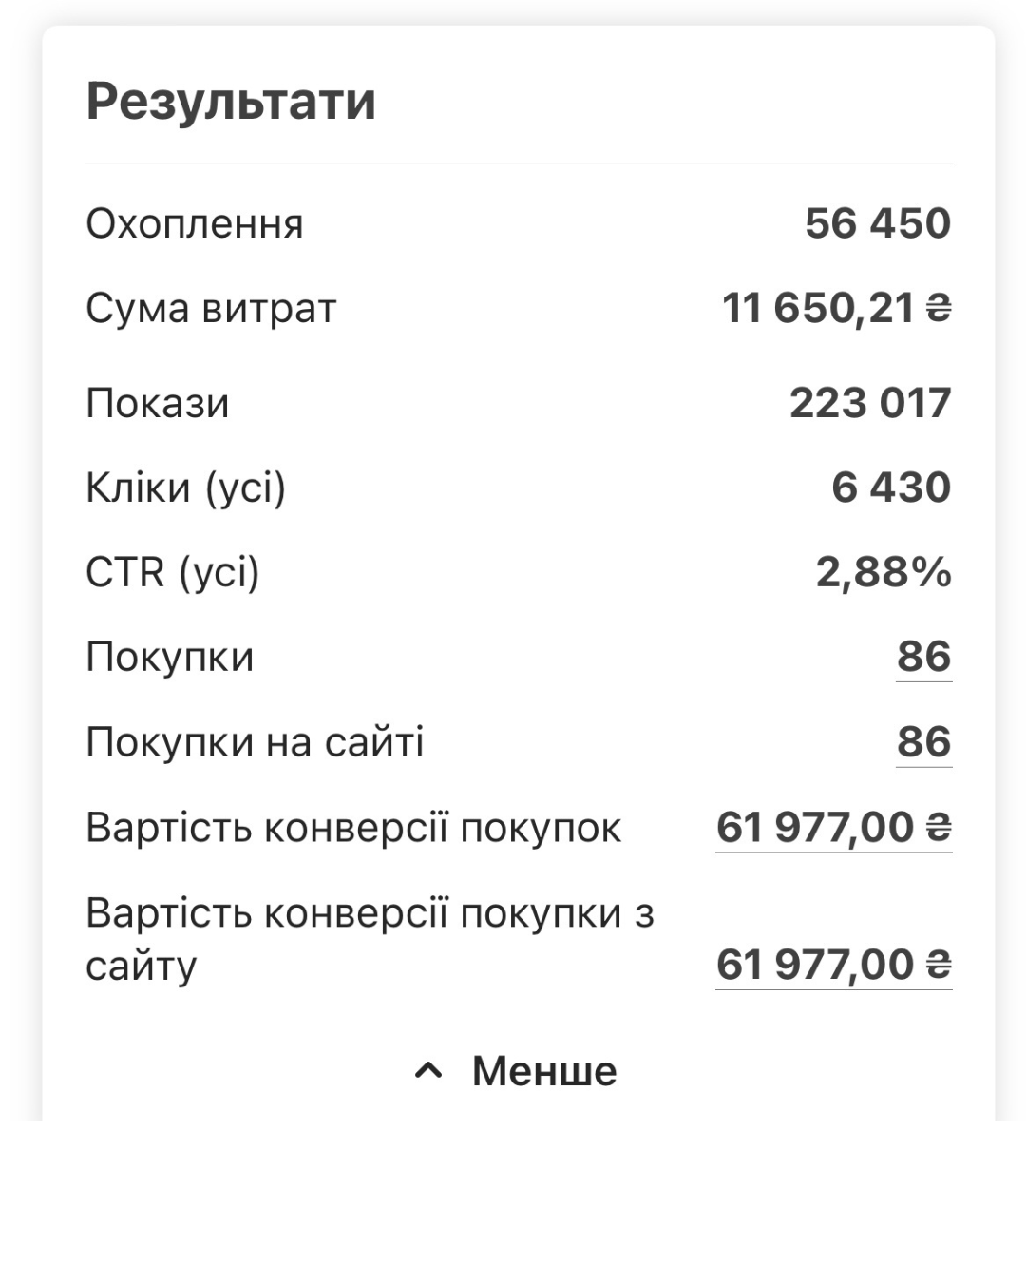The image size is (1026, 1283).
Task: Click the CTR value 2,88%
Action: [x=883, y=572]
